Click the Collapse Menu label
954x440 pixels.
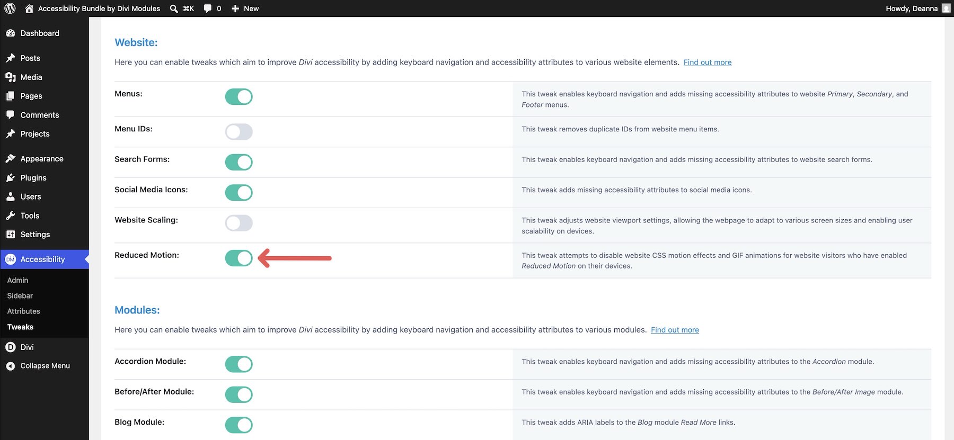point(45,366)
